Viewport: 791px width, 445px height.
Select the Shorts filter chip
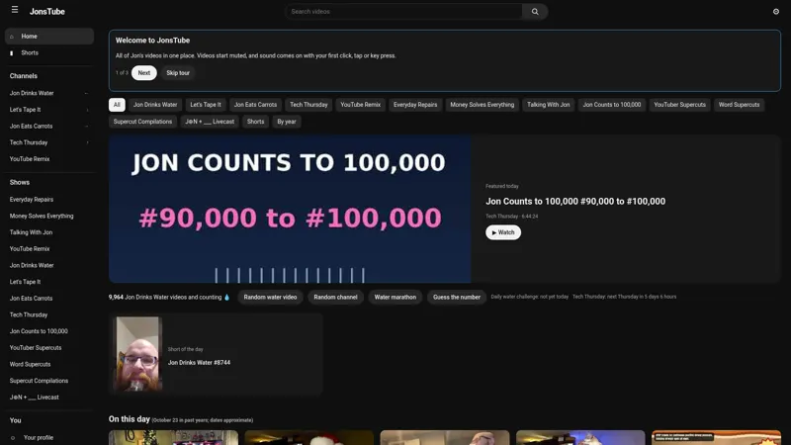click(x=255, y=122)
